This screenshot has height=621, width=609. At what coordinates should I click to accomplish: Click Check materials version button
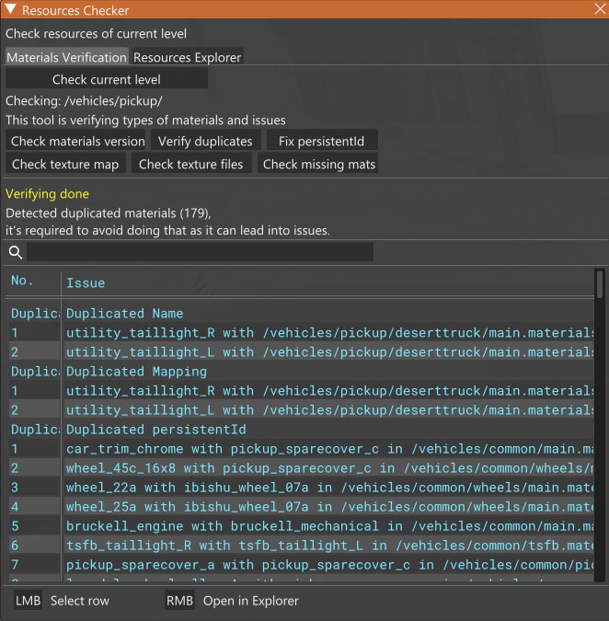(x=77, y=141)
